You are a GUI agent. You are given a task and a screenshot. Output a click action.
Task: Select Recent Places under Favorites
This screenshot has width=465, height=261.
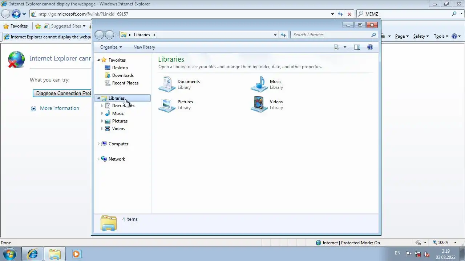click(x=125, y=83)
